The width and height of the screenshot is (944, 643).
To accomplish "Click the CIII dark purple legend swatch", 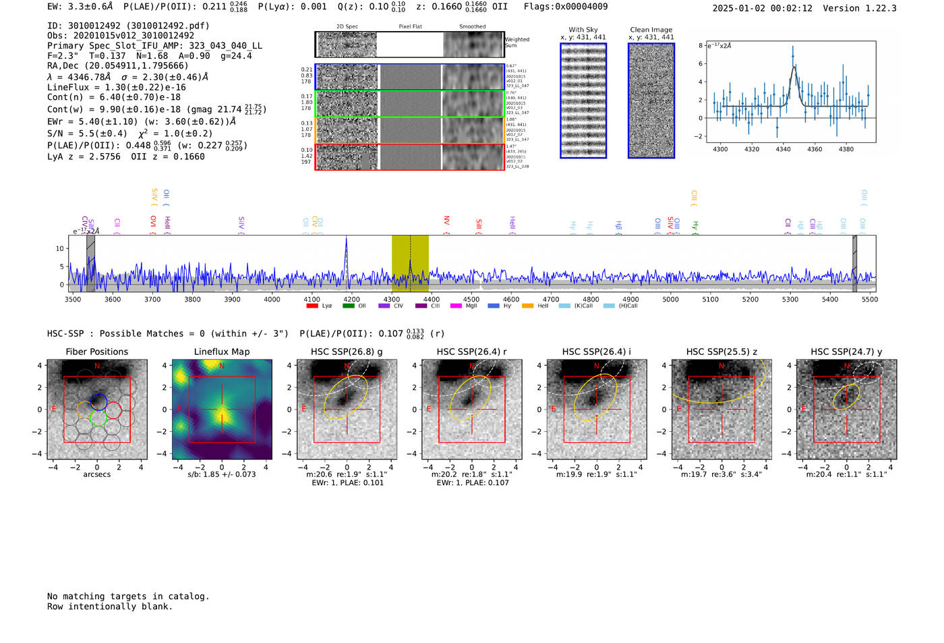I will point(421,306).
